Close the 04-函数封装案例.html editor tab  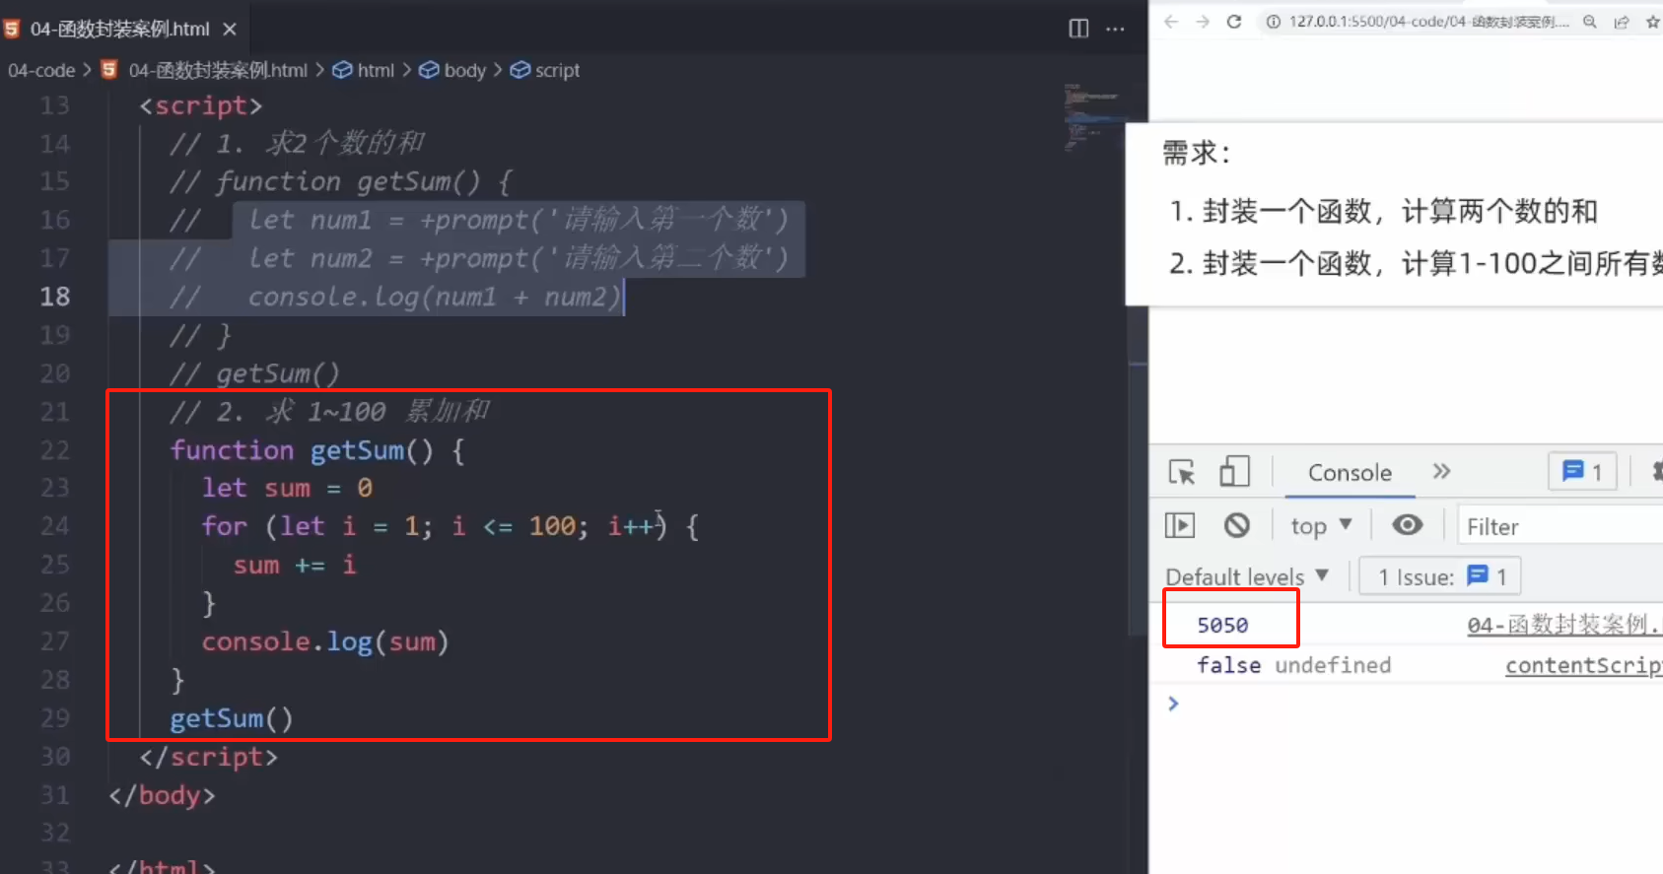click(230, 30)
